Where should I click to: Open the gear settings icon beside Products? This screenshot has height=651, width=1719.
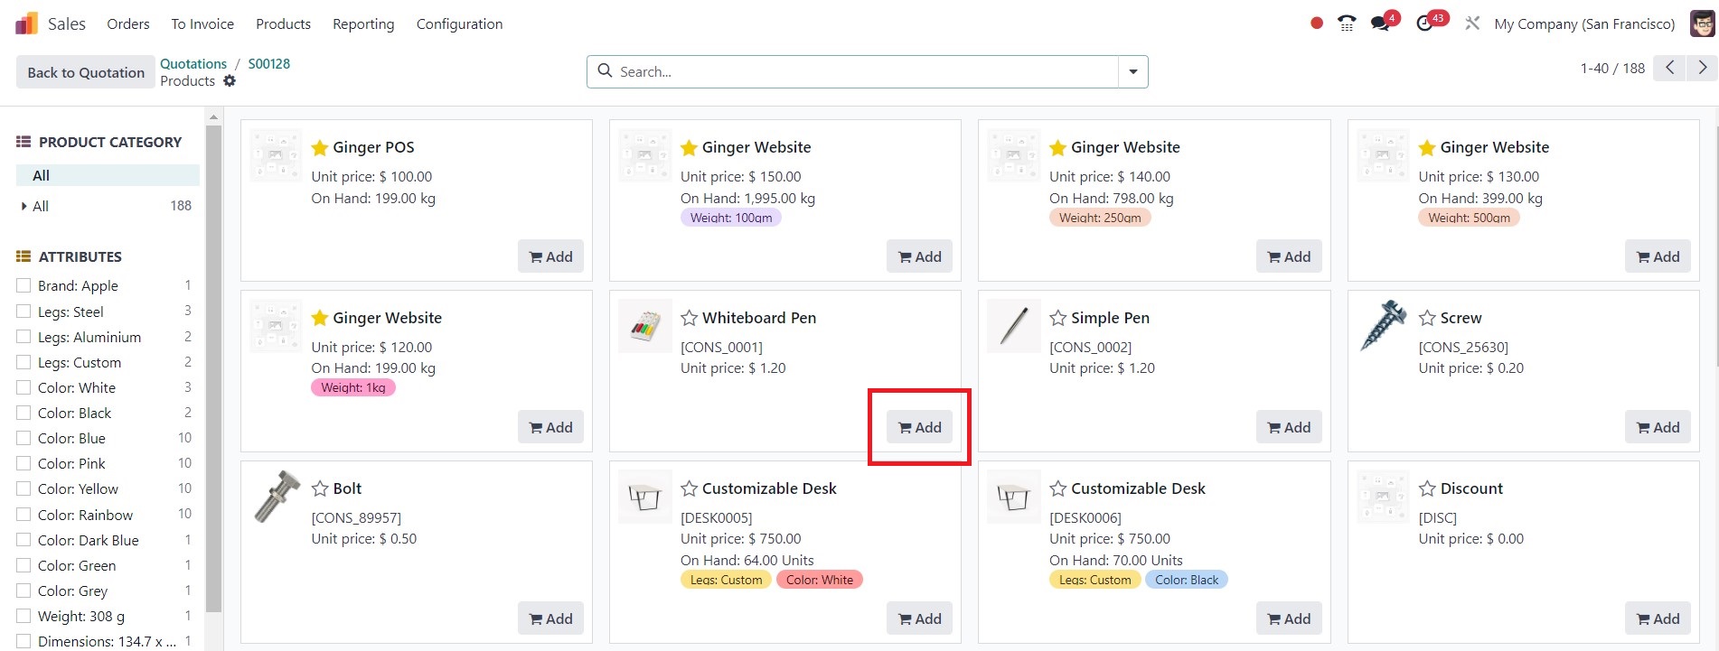click(230, 81)
